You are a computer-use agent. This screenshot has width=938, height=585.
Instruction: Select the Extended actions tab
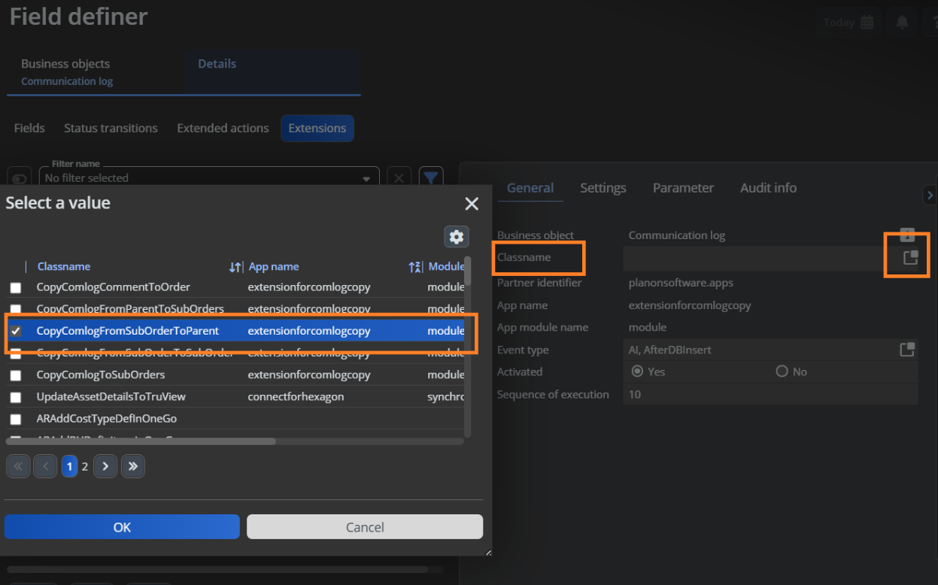click(223, 128)
